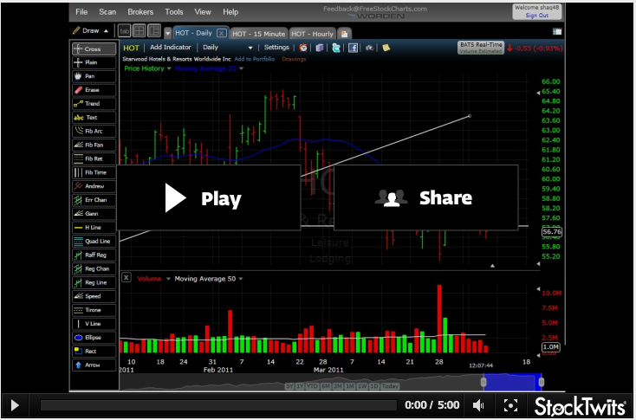Activate the Text drawing tool

click(94, 118)
